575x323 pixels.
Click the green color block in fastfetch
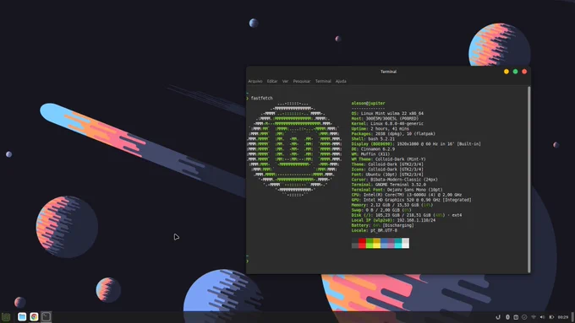[x=370, y=243]
